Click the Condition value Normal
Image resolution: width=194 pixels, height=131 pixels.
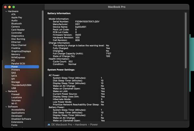tap(72, 64)
